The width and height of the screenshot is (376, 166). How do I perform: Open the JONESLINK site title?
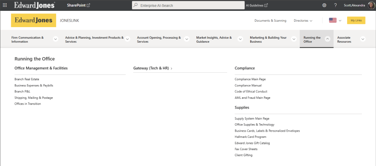coord(69,21)
